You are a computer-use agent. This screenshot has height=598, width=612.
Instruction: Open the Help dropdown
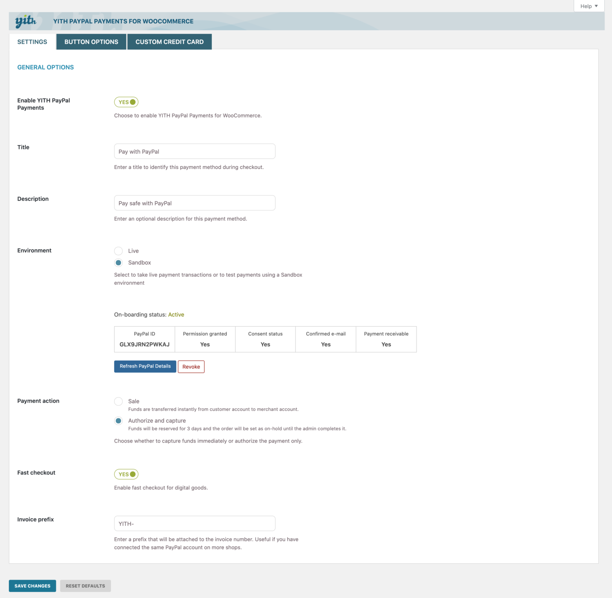(x=589, y=6)
